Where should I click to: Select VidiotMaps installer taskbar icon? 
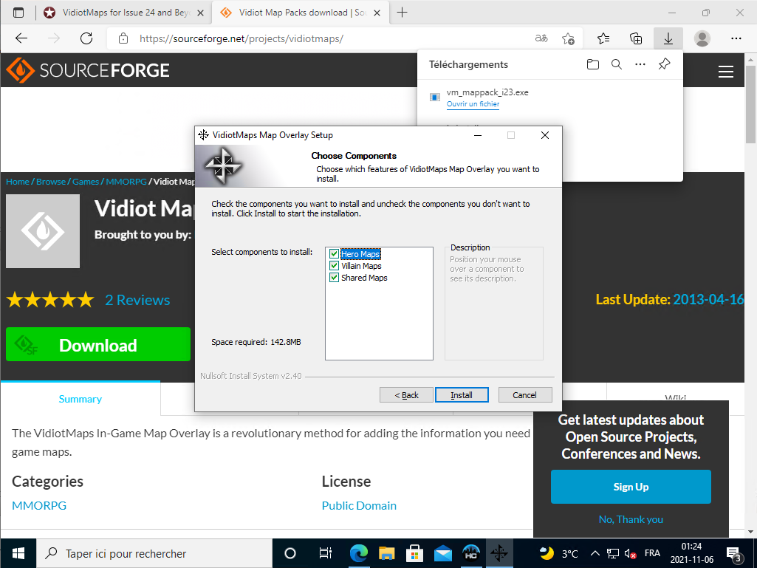pos(499,553)
